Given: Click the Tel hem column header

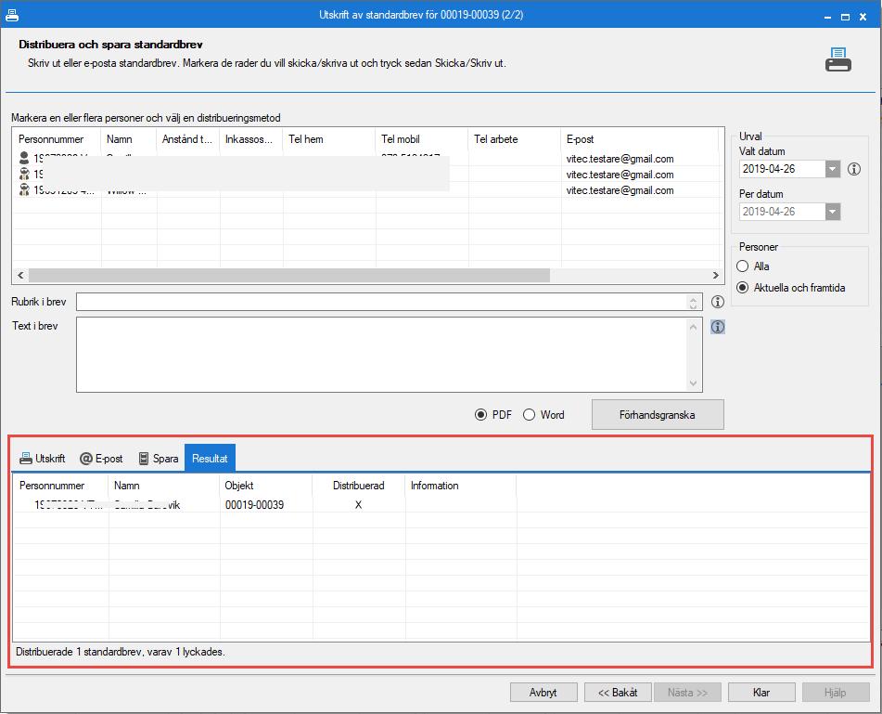Looking at the screenshot, I should tap(306, 139).
